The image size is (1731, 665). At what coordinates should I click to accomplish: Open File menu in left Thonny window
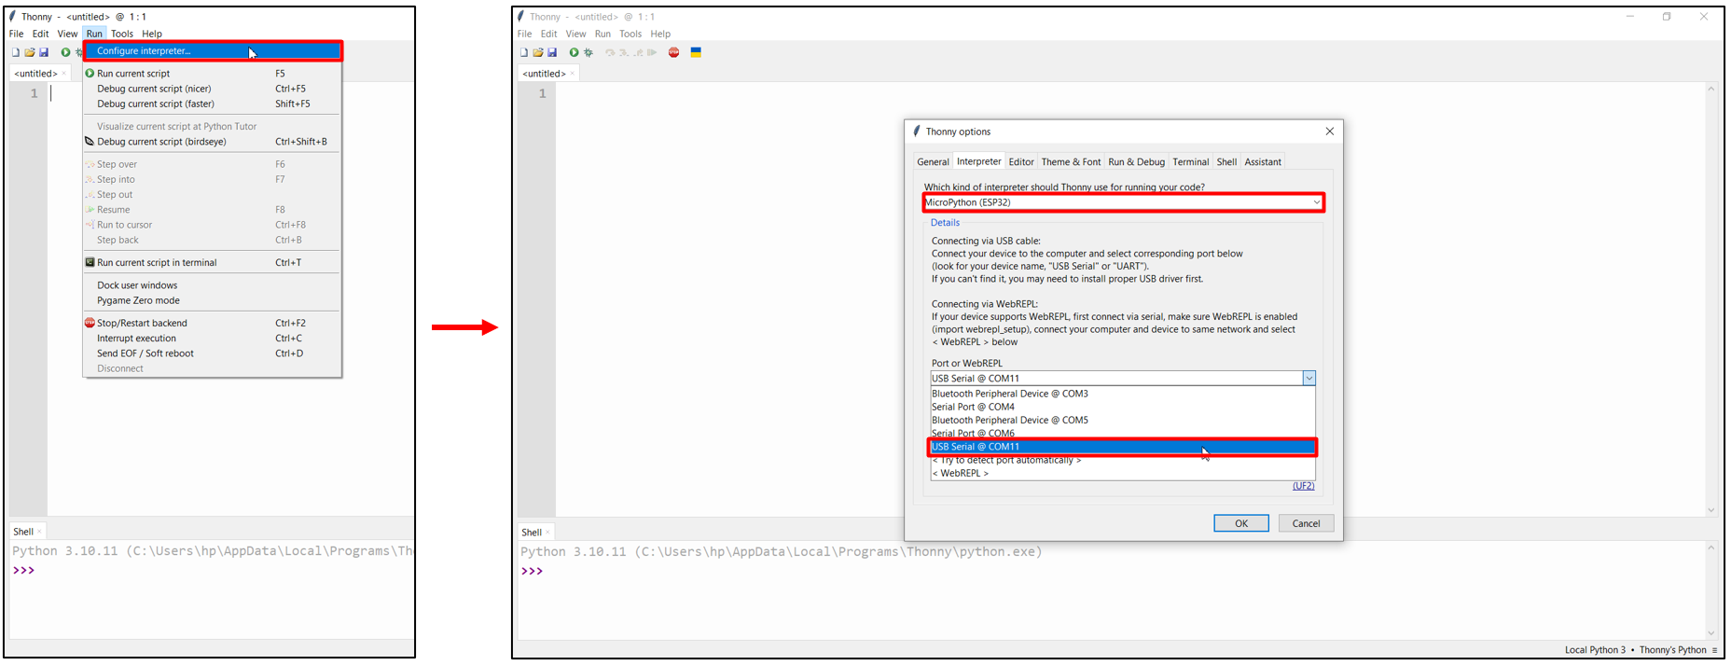click(x=17, y=34)
